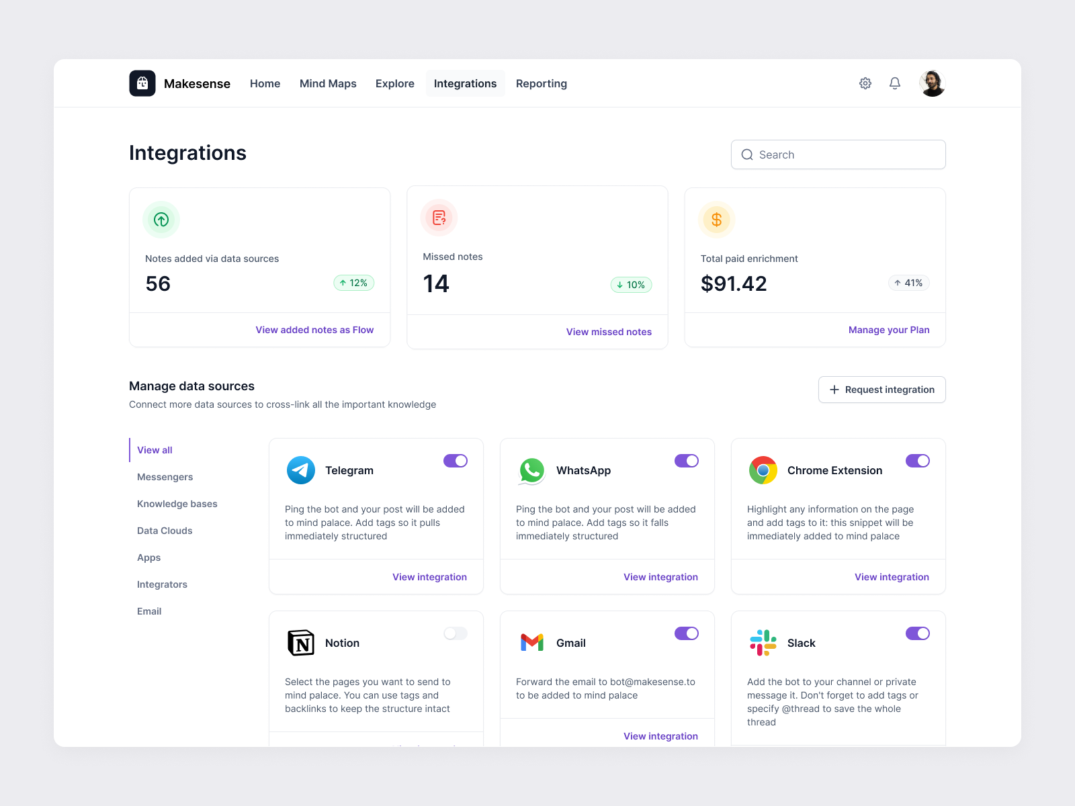Image resolution: width=1075 pixels, height=806 pixels.
Task: Open the Mind Maps section
Action: click(x=328, y=83)
